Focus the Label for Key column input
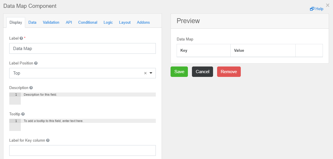Screen dimensions: 333x159 pos(82,151)
